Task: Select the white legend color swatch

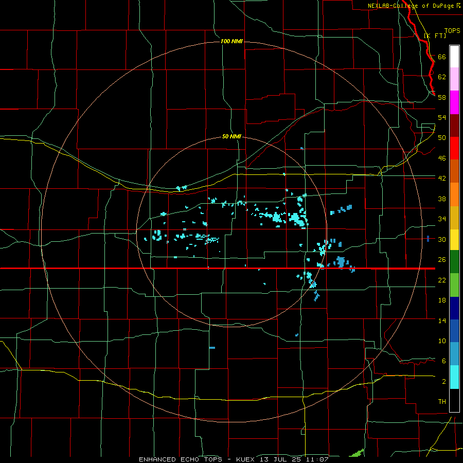Action: [454, 57]
